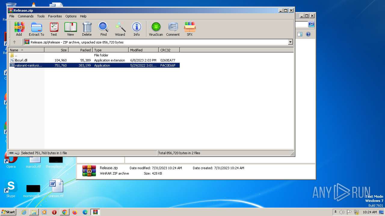Image resolution: width=385 pixels, height=216 pixels.
Task: Open the Commands menu
Action: click(26, 16)
